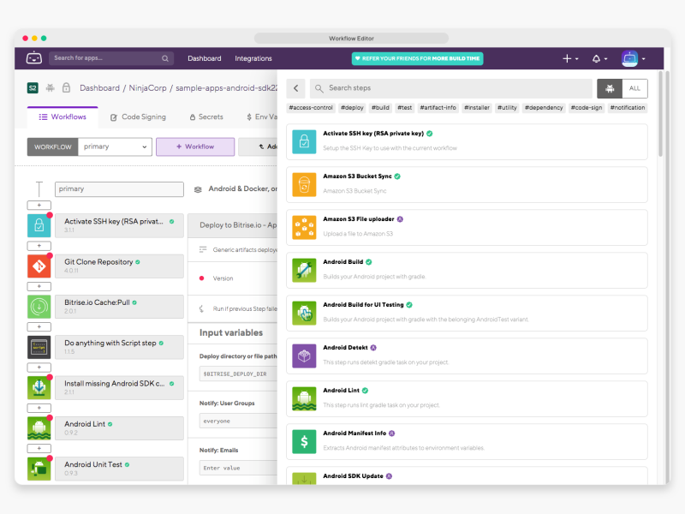Viewport: 685px width, 514px height.
Task: Click Refer your friends banner button
Action: click(x=417, y=58)
